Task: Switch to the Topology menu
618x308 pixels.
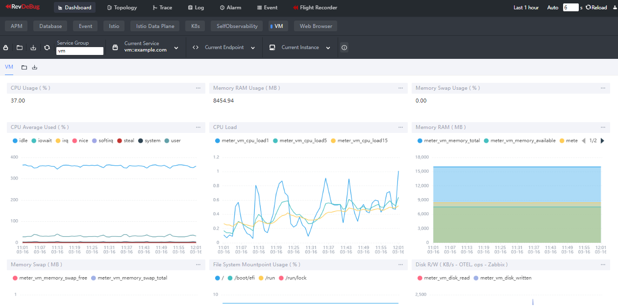Action: tap(122, 7)
